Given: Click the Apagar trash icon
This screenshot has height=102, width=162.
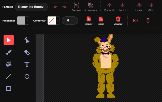Looking at the screenshot, I should click(118, 19).
